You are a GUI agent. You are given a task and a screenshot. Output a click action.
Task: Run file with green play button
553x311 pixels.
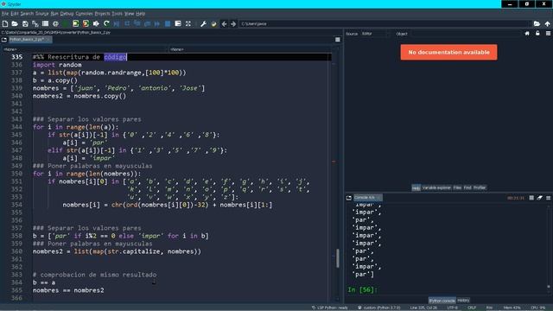pos(66,23)
